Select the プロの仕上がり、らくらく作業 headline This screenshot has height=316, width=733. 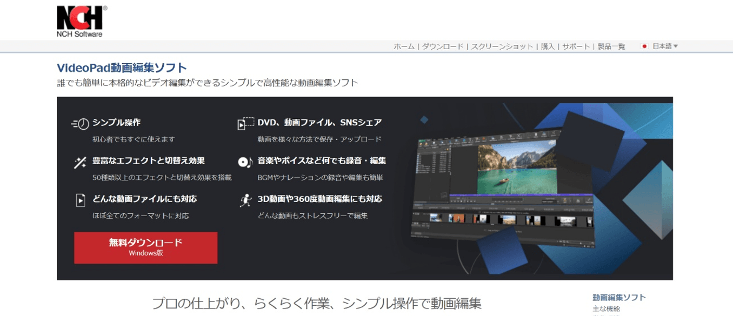tap(317, 303)
